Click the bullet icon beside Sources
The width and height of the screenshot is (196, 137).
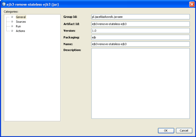coord(12,22)
